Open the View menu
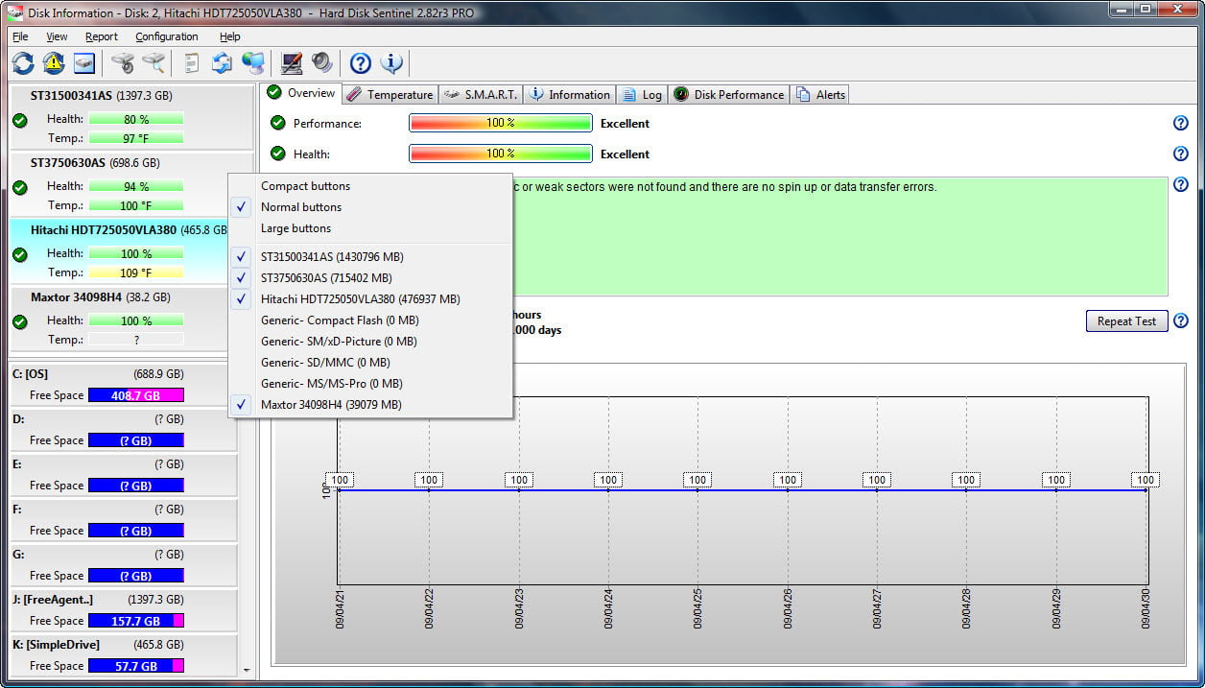The image size is (1205, 688). (57, 36)
